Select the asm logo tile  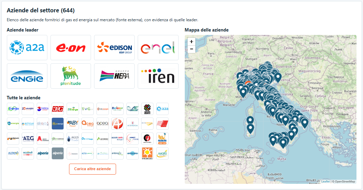(x=147, y=109)
